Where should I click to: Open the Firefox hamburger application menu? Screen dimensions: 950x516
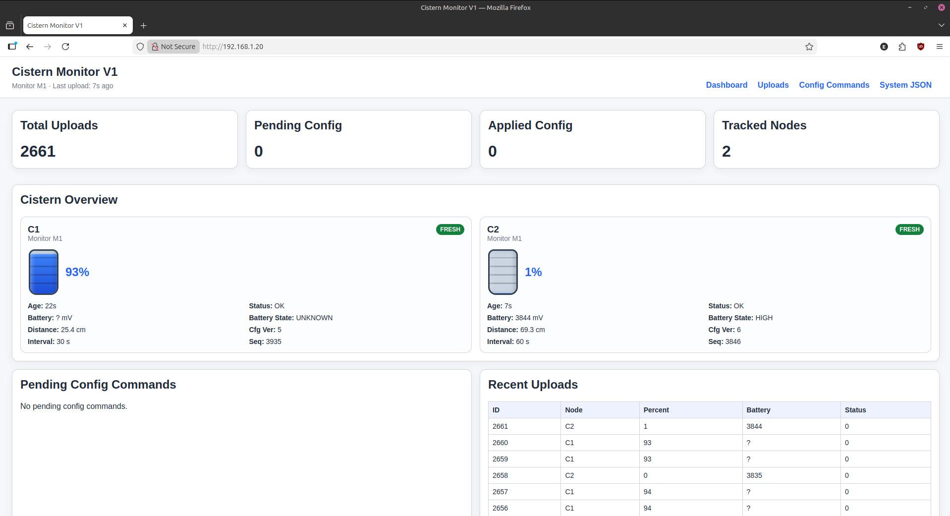pyautogui.click(x=939, y=47)
